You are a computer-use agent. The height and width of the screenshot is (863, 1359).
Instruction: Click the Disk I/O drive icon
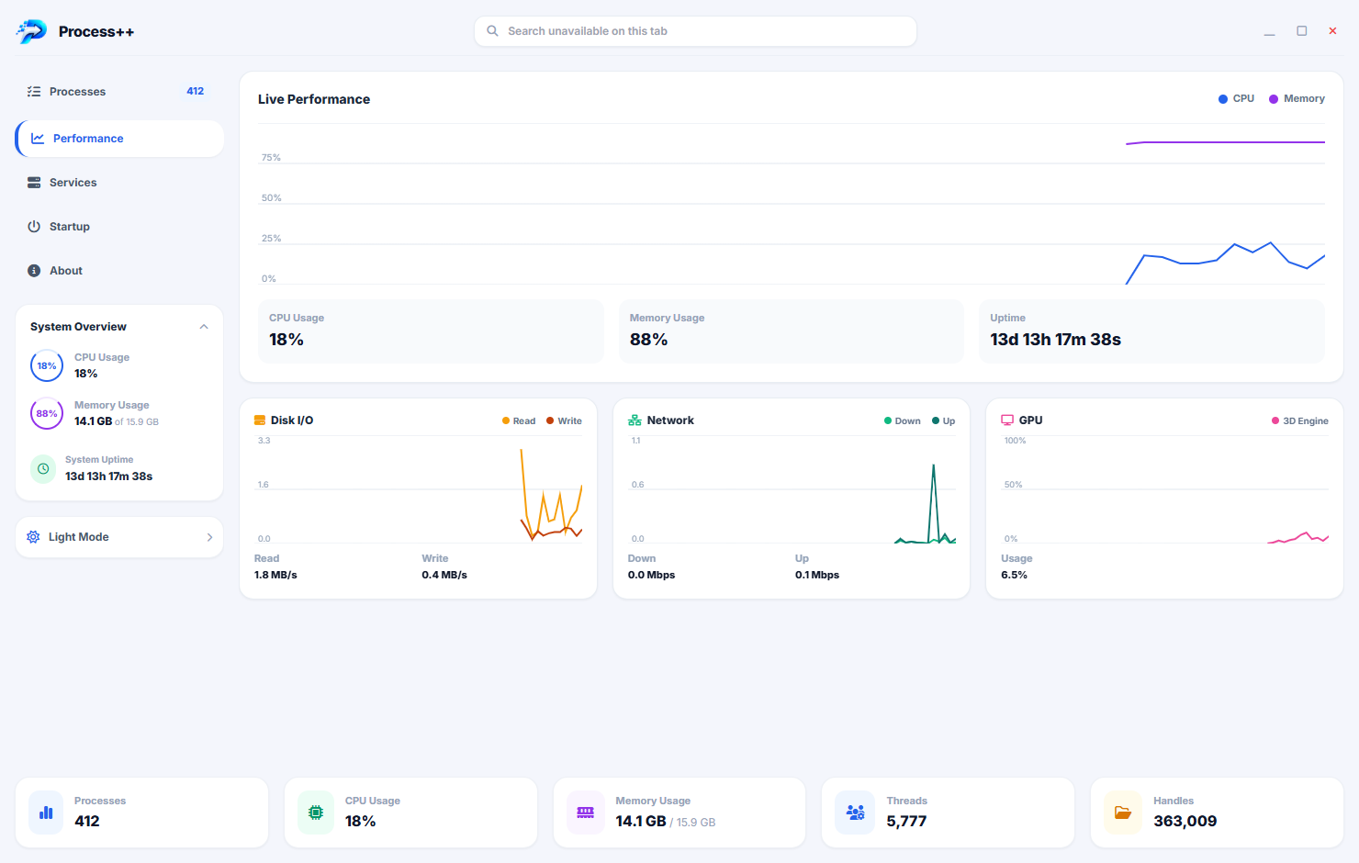click(260, 420)
